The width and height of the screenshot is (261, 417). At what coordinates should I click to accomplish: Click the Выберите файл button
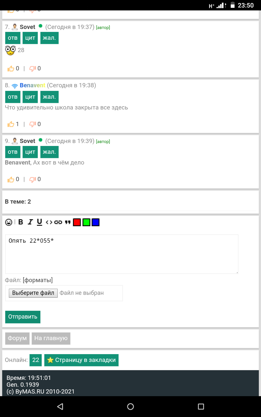tap(33, 293)
